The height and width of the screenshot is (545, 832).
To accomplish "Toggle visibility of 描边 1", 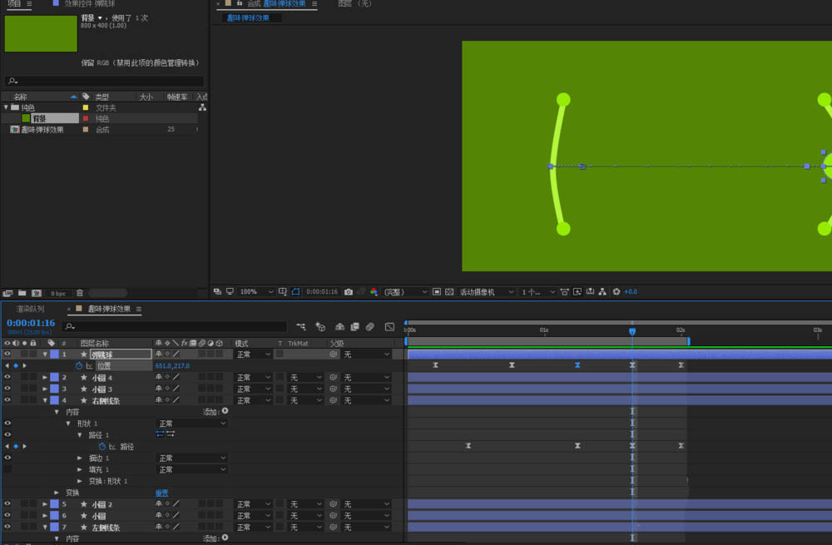I will coord(7,458).
